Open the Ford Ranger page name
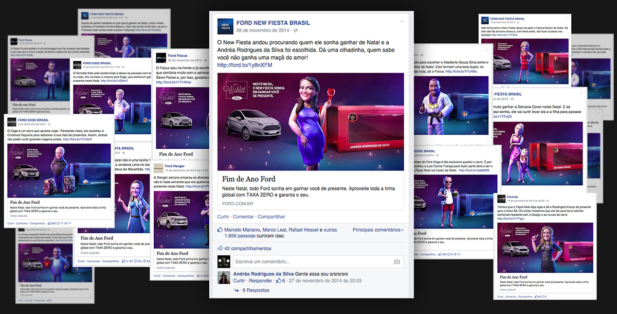The height and width of the screenshot is (314, 617). [174, 166]
